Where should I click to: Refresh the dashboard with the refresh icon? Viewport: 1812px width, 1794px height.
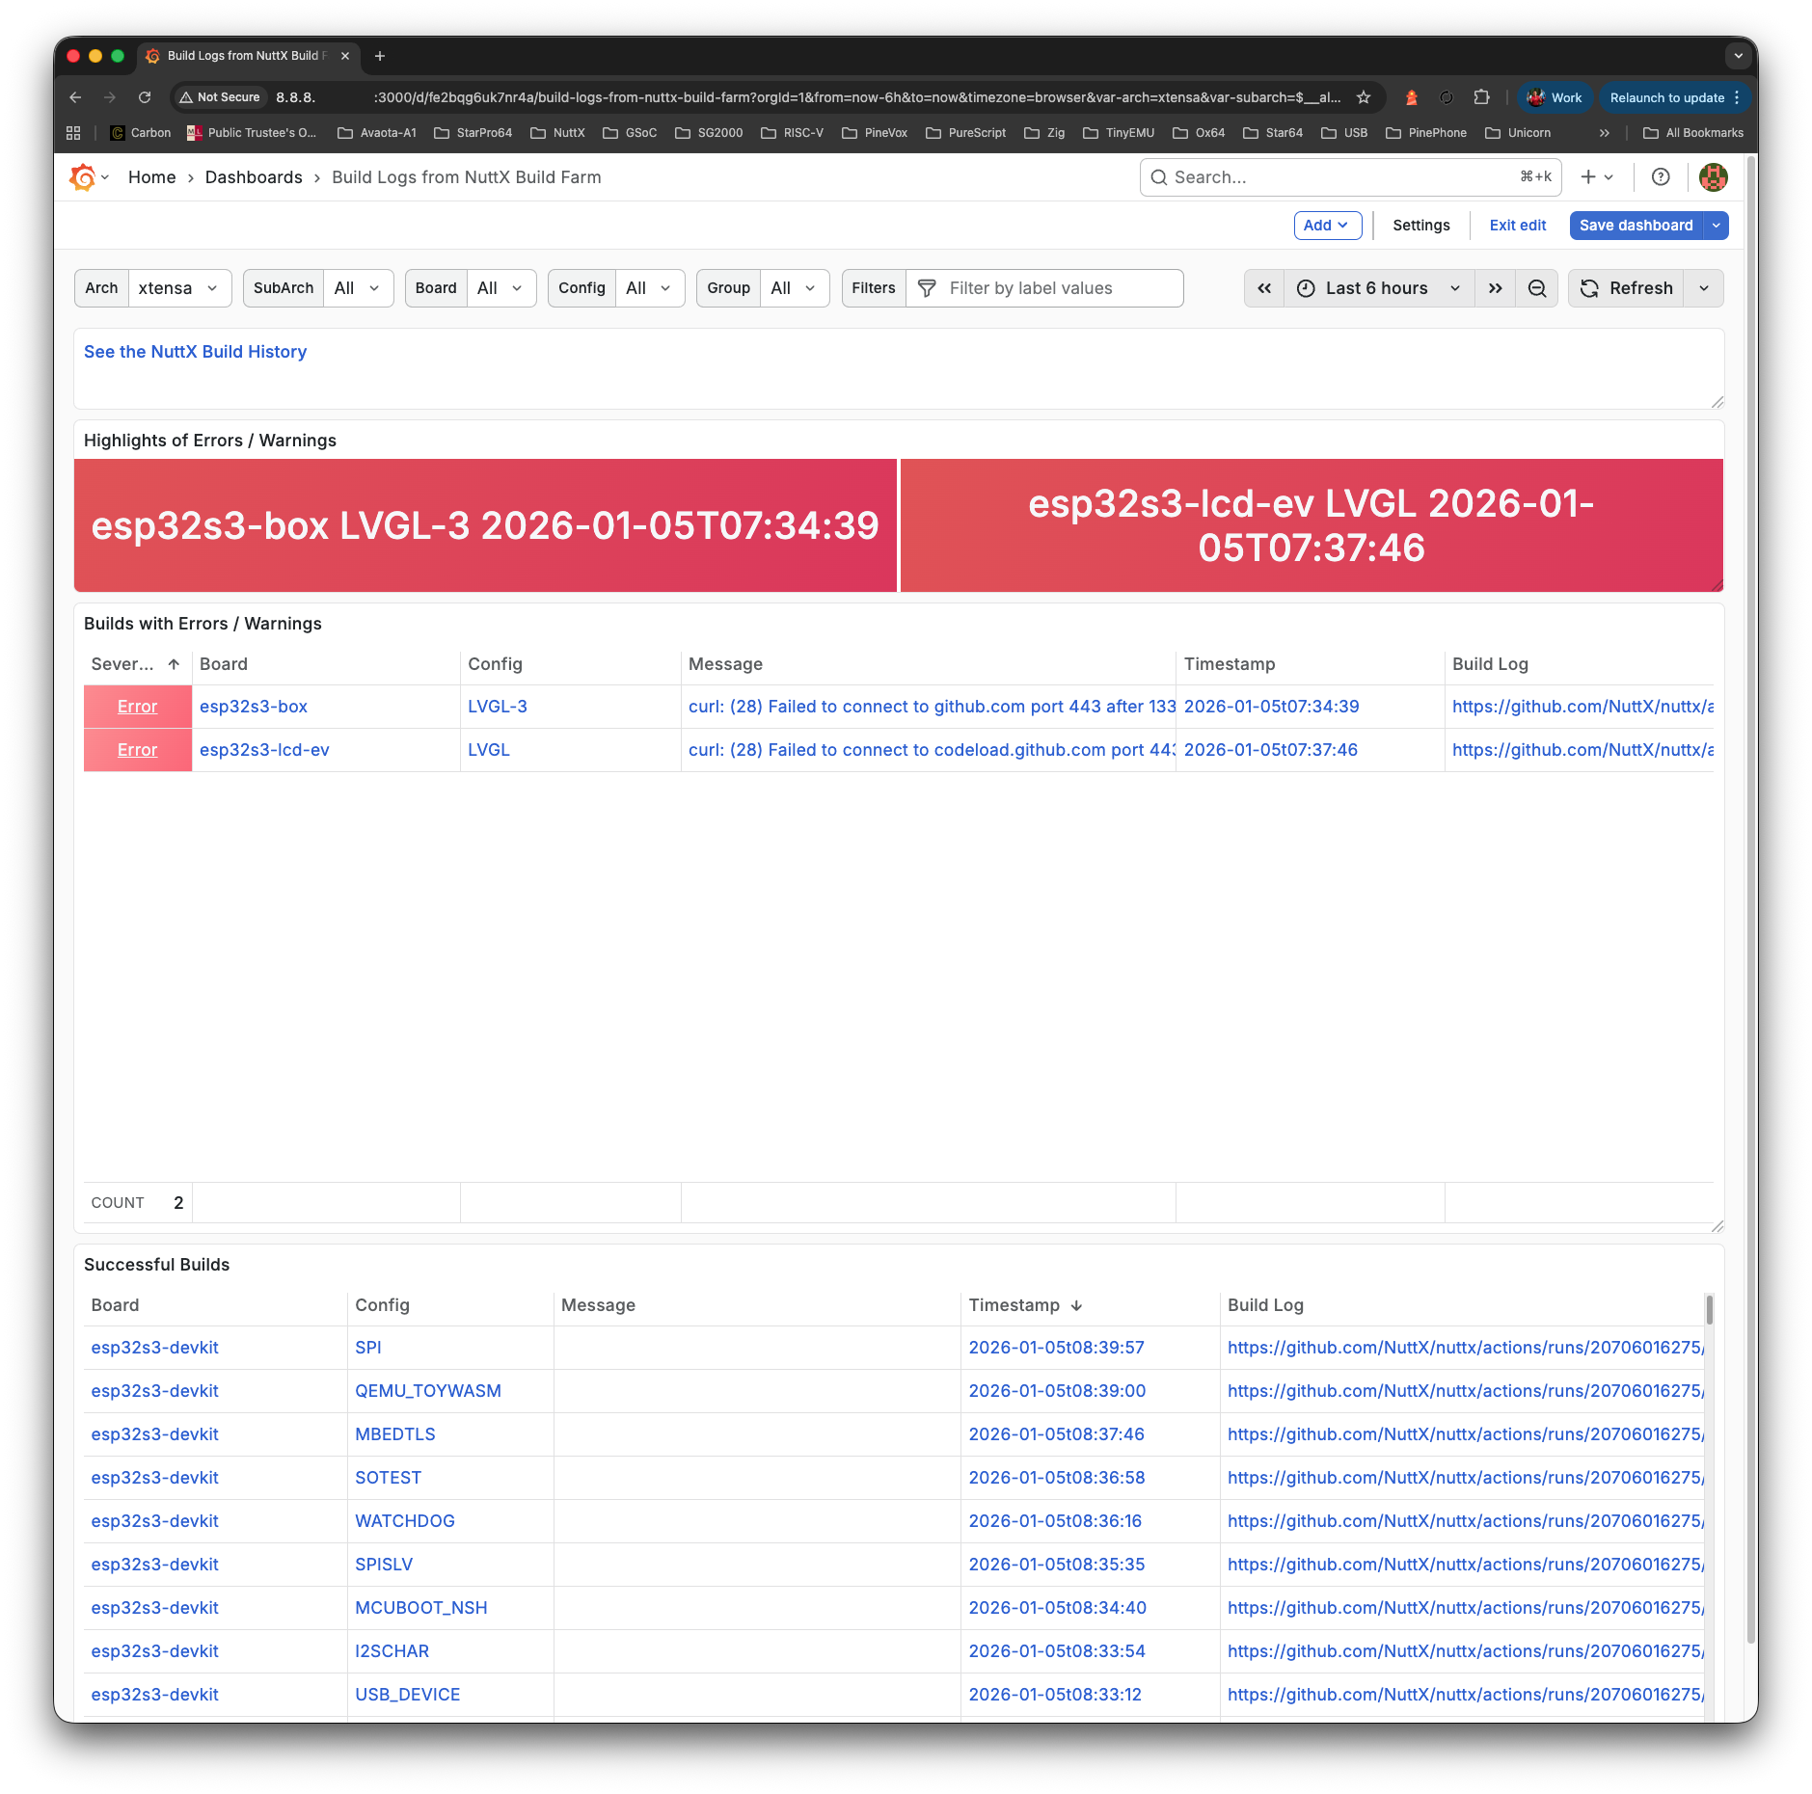1590,287
